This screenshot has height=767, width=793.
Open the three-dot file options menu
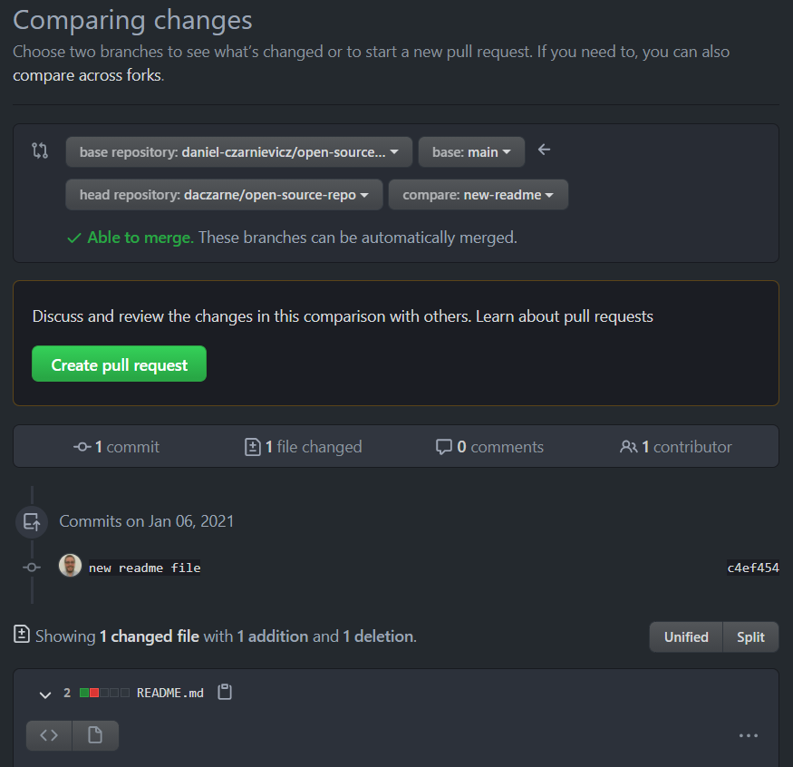click(749, 735)
